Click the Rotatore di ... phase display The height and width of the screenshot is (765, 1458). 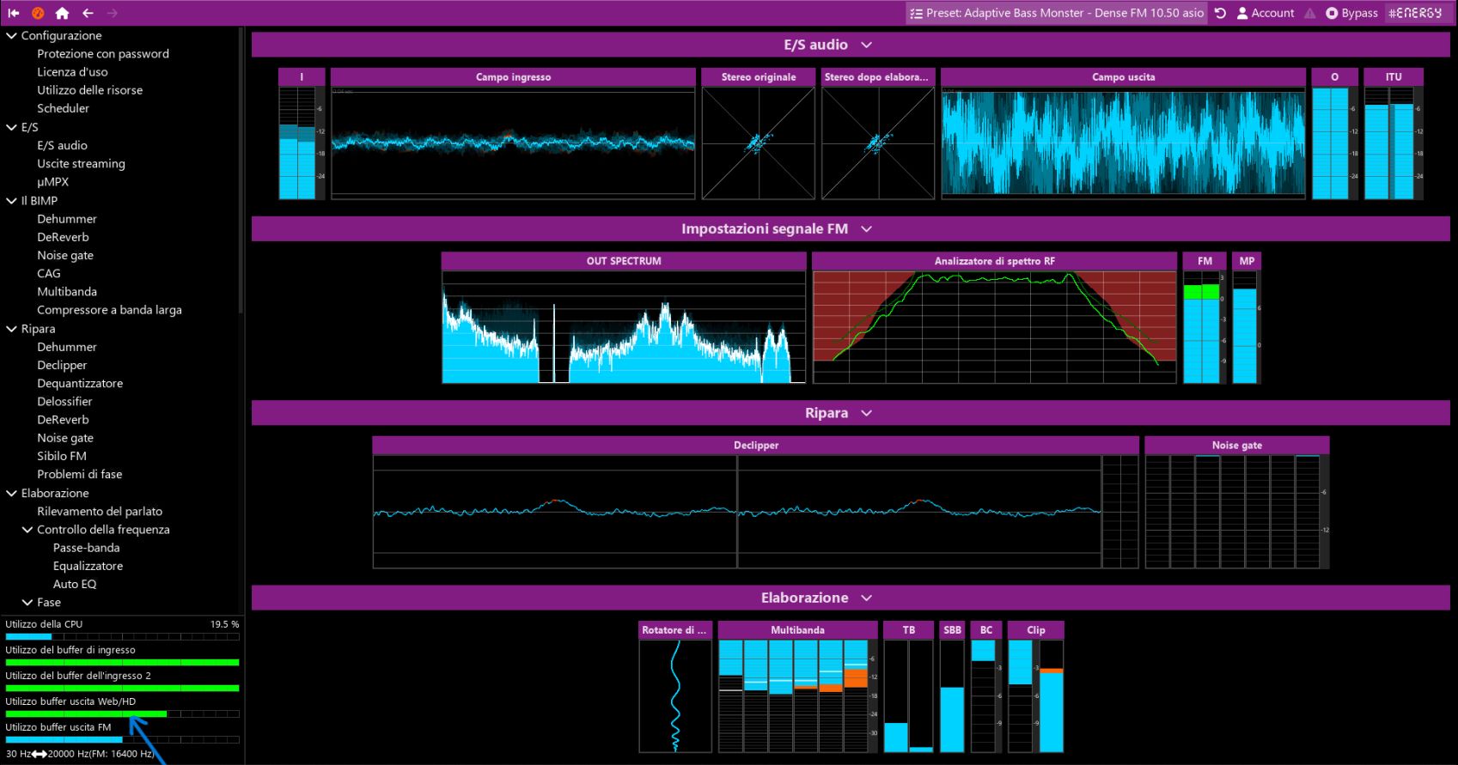[675, 695]
